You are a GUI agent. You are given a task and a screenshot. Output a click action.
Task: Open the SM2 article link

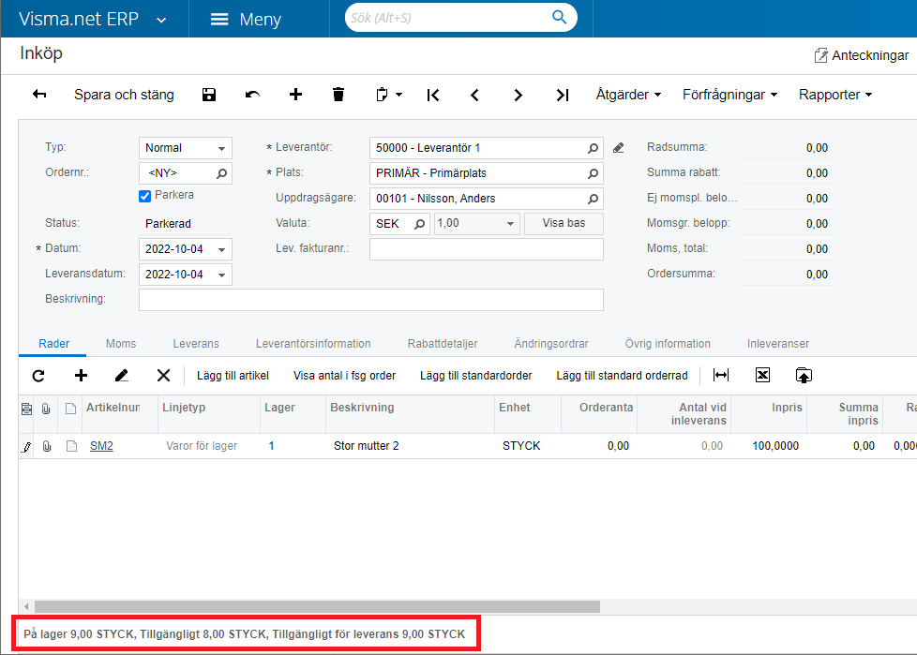pyautogui.click(x=101, y=446)
